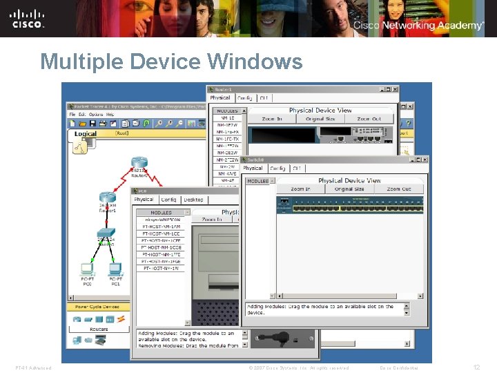This screenshot has width=497, height=373.
Task: Choose the End Devices category icon
Action: point(77,341)
